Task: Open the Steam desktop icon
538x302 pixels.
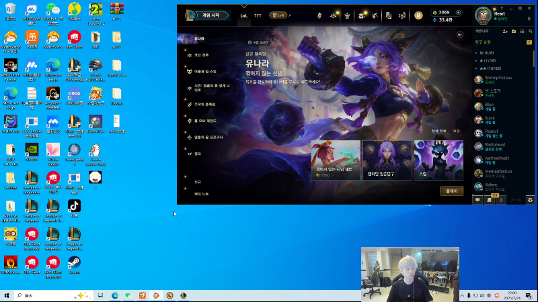Action: (74, 265)
